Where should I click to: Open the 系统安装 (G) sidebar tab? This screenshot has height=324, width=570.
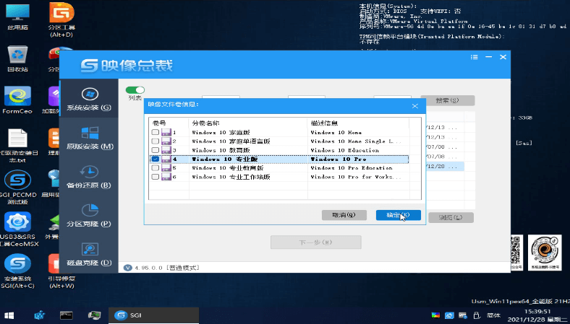click(89, 99)
